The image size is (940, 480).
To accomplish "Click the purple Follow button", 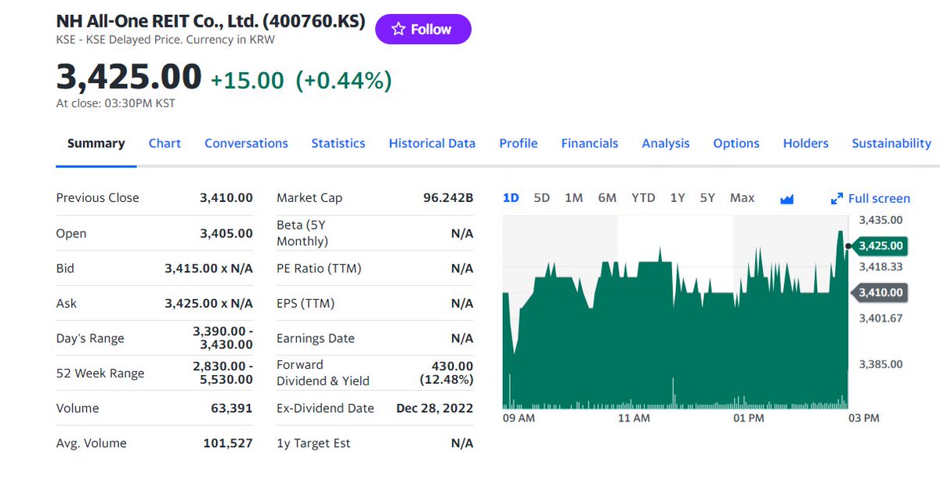I will (423, 29).
